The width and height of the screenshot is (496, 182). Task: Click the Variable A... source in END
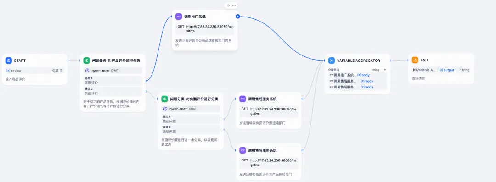pyautogui.click(x=424, y=70)
